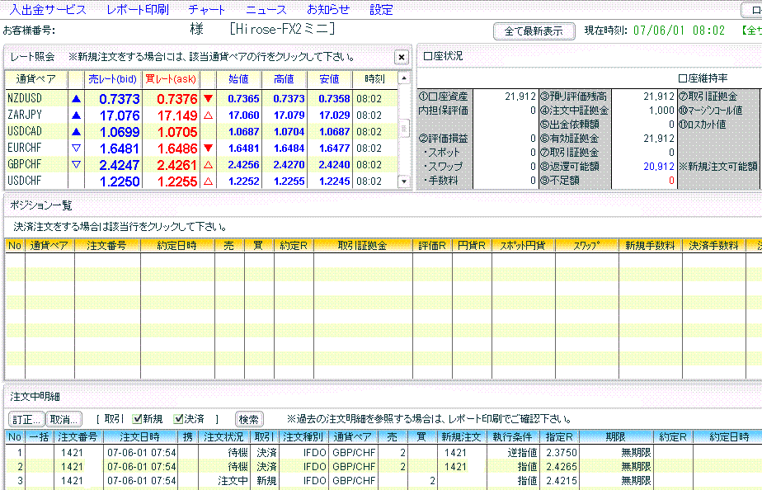Select the USDCAD currency pair row
This screenshot has width=762, height=490.
tap(201, 132)
